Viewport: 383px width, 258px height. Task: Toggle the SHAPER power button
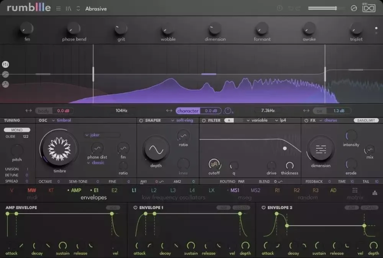point(141,120)
